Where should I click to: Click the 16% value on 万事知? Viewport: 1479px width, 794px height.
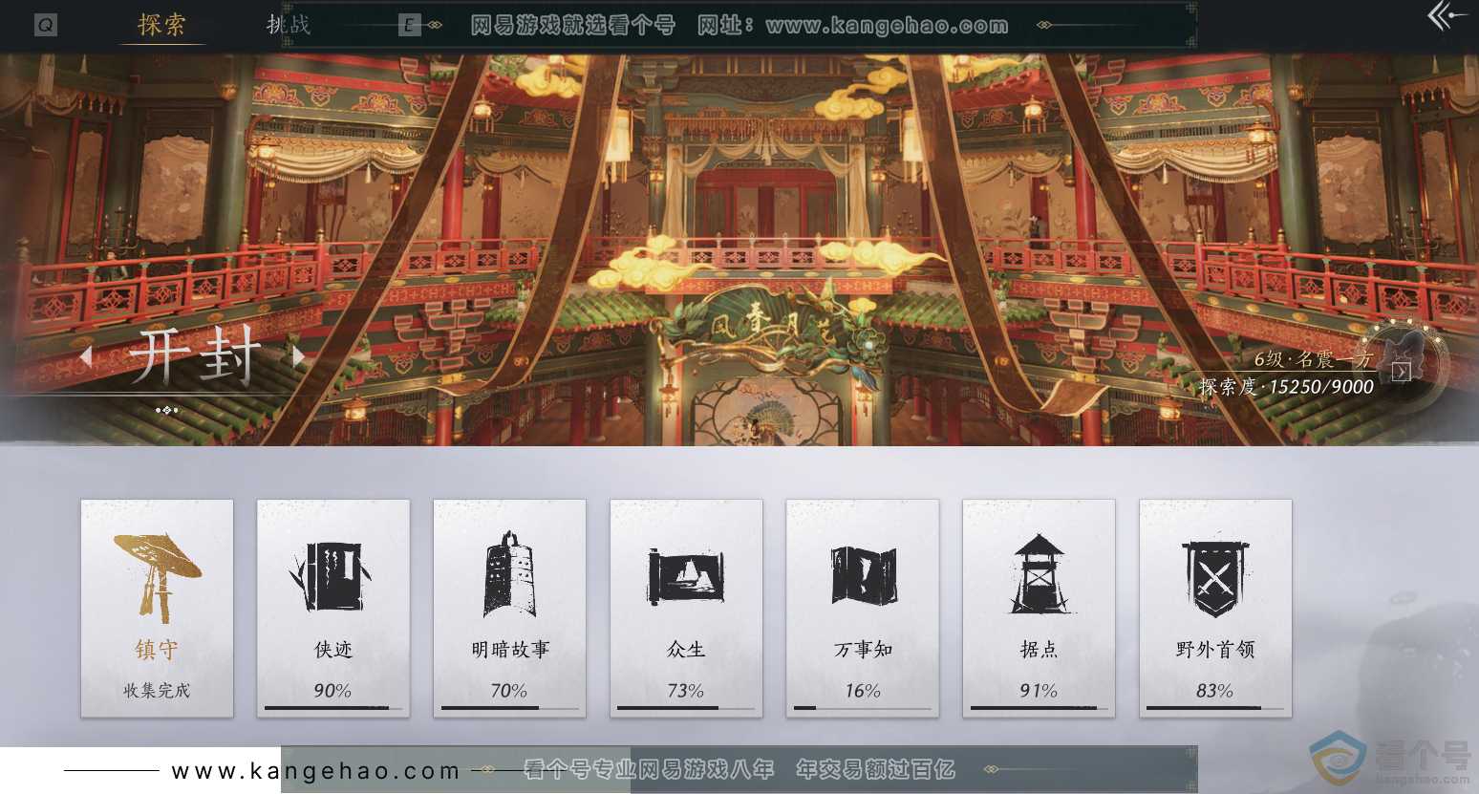(863, 690)
